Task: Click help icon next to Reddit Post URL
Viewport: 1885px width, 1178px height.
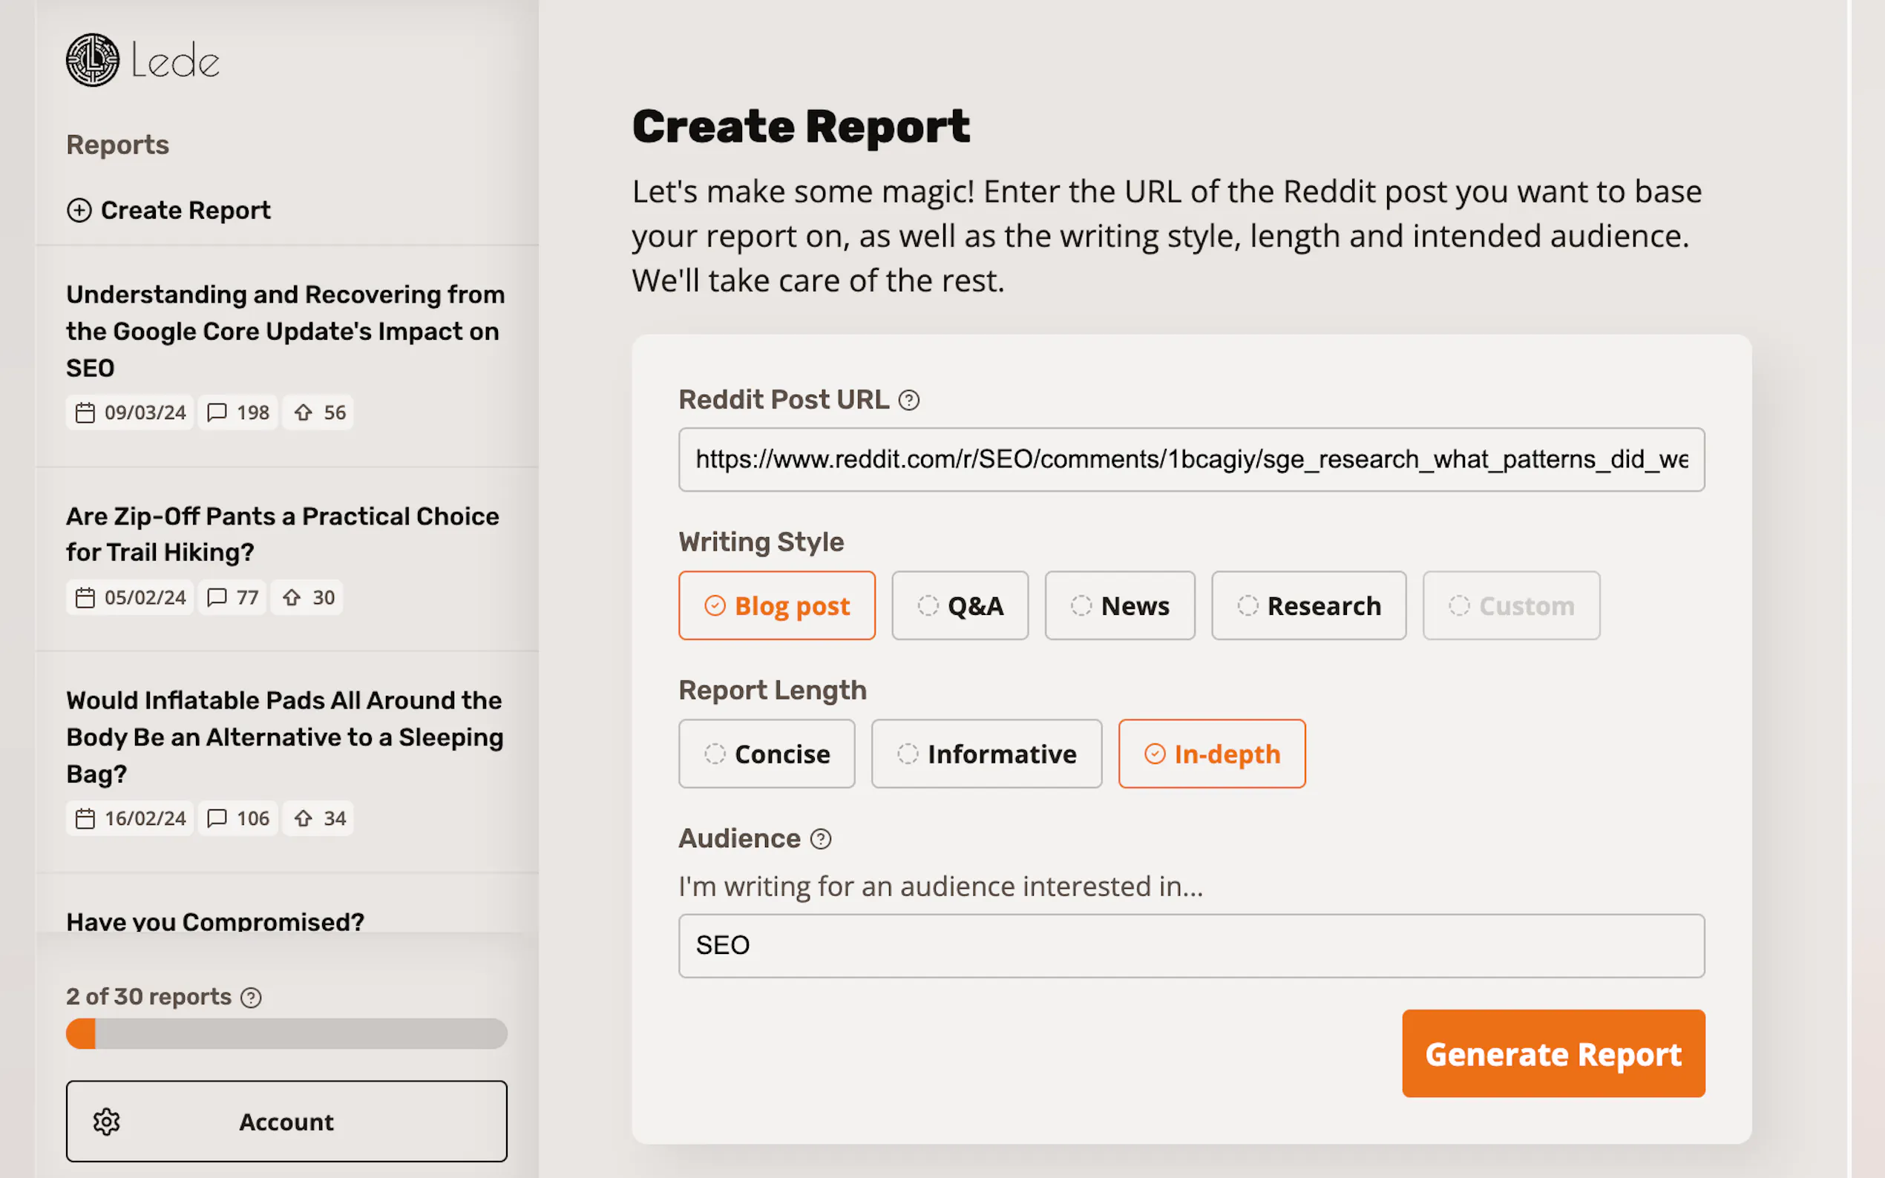Action: coord(908,401)
